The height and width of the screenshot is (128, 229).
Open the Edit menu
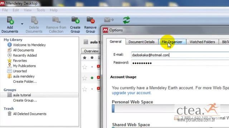click(16, 10)
